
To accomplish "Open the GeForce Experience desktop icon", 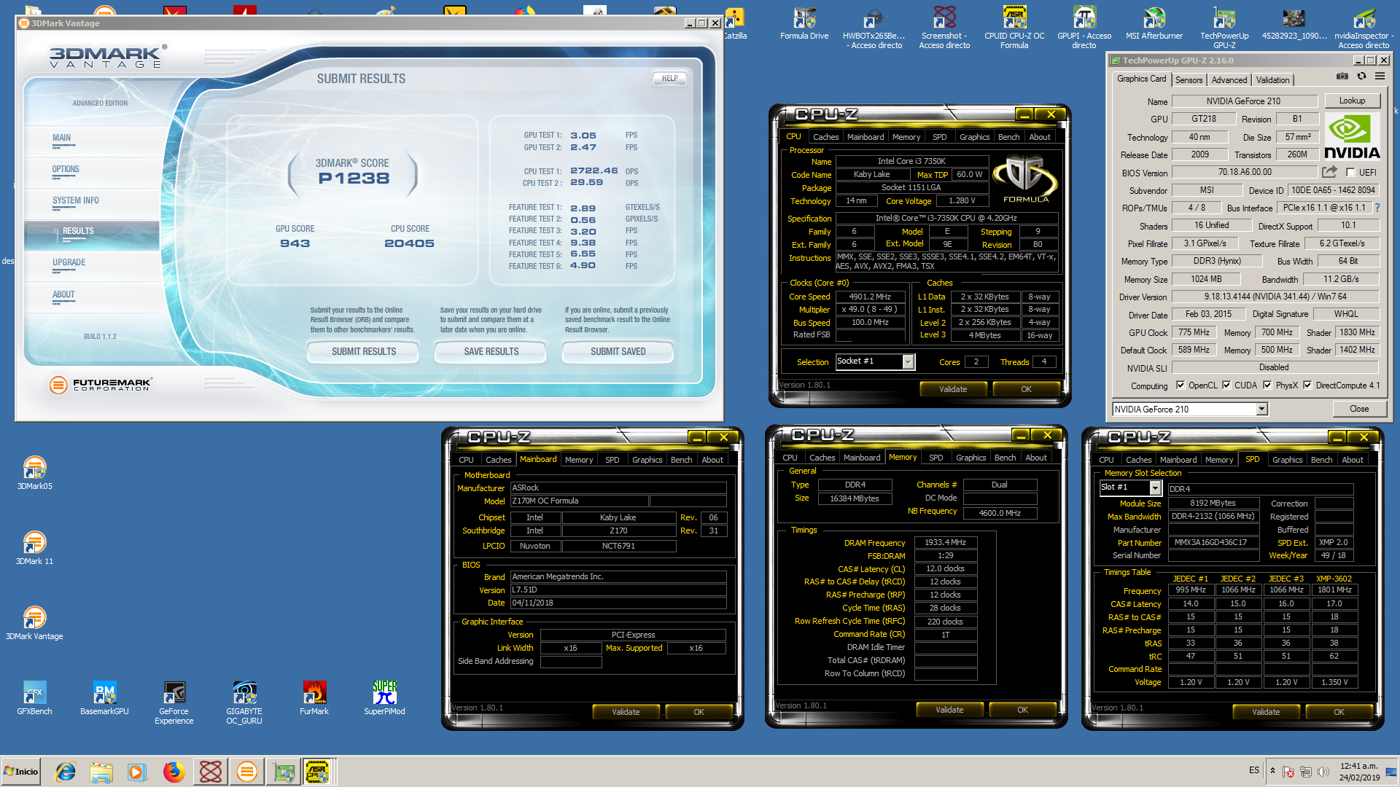I will 174,702.
